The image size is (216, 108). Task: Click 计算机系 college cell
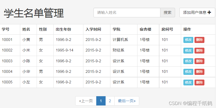(120, 40)
